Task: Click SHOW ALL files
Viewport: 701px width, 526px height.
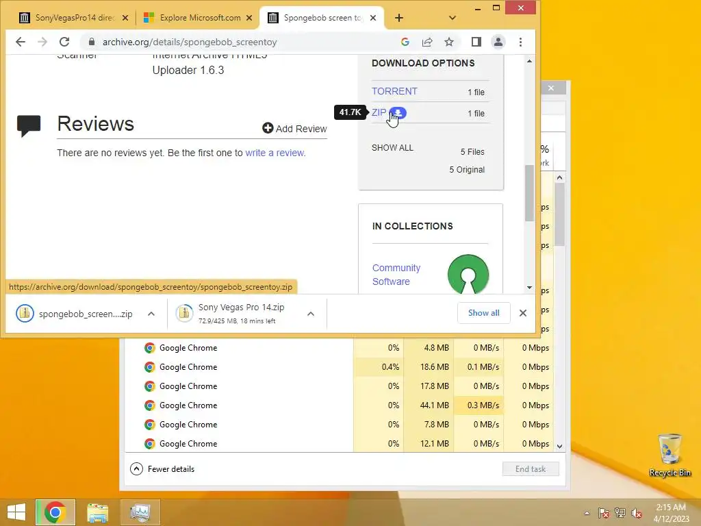Action: tap(392, 148)
